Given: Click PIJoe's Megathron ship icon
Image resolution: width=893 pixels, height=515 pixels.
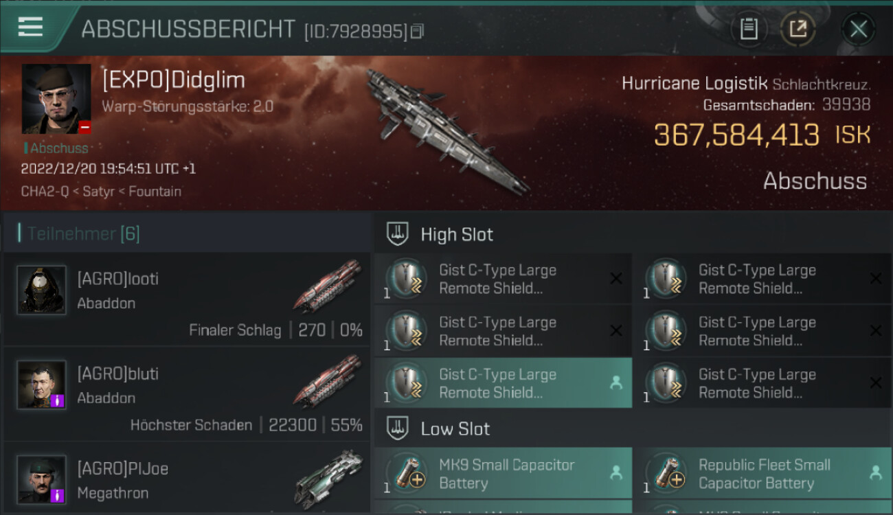Looking at the screenshot, I should (328, 479).
